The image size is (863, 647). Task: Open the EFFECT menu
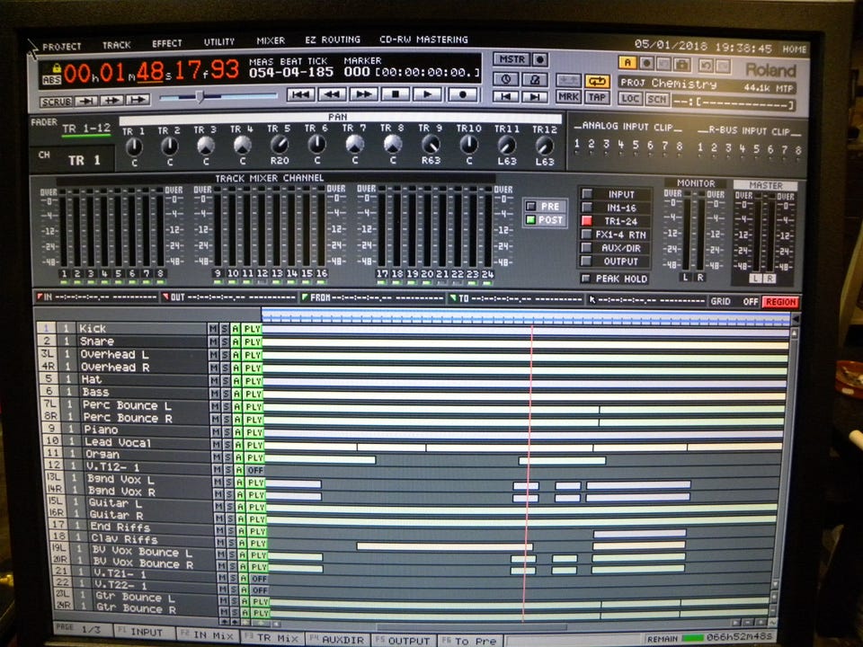[167, 43]
